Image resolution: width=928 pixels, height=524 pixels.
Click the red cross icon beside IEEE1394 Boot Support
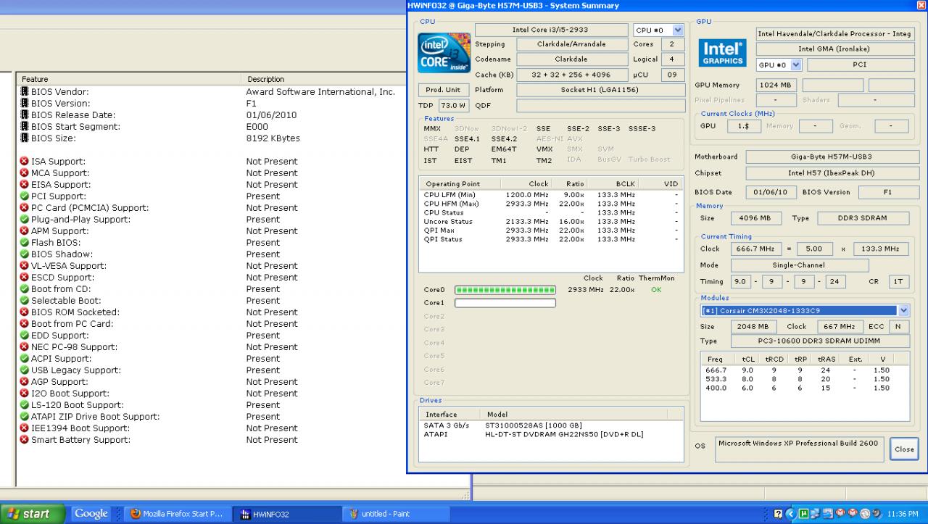(x=25, y=428)
